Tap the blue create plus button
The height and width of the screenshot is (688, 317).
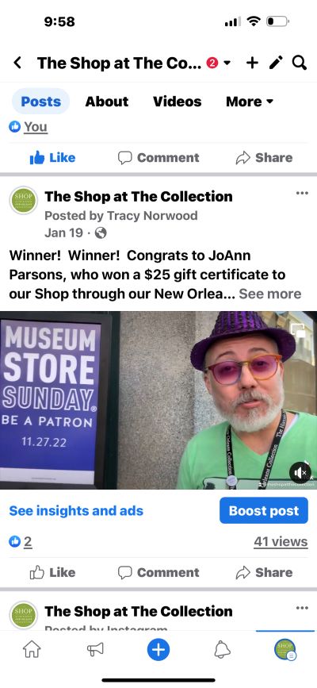(x=158, y=649)
